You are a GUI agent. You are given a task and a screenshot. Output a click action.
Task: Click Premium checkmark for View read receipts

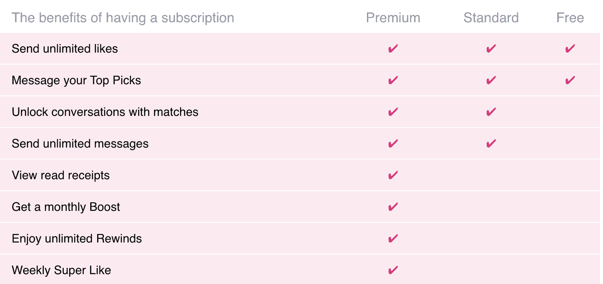pyautogui.click(x=393, y=175)
